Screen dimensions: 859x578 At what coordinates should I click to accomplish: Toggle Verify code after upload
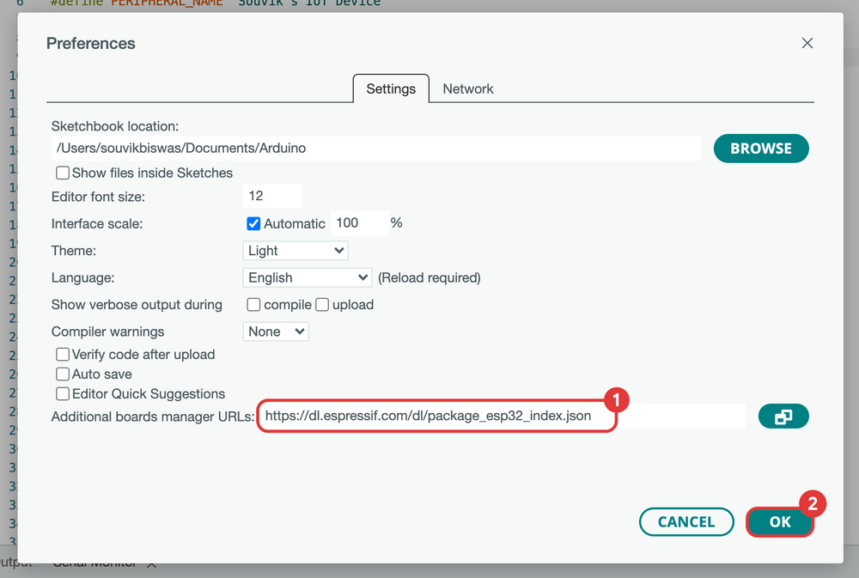pos(63,354)
